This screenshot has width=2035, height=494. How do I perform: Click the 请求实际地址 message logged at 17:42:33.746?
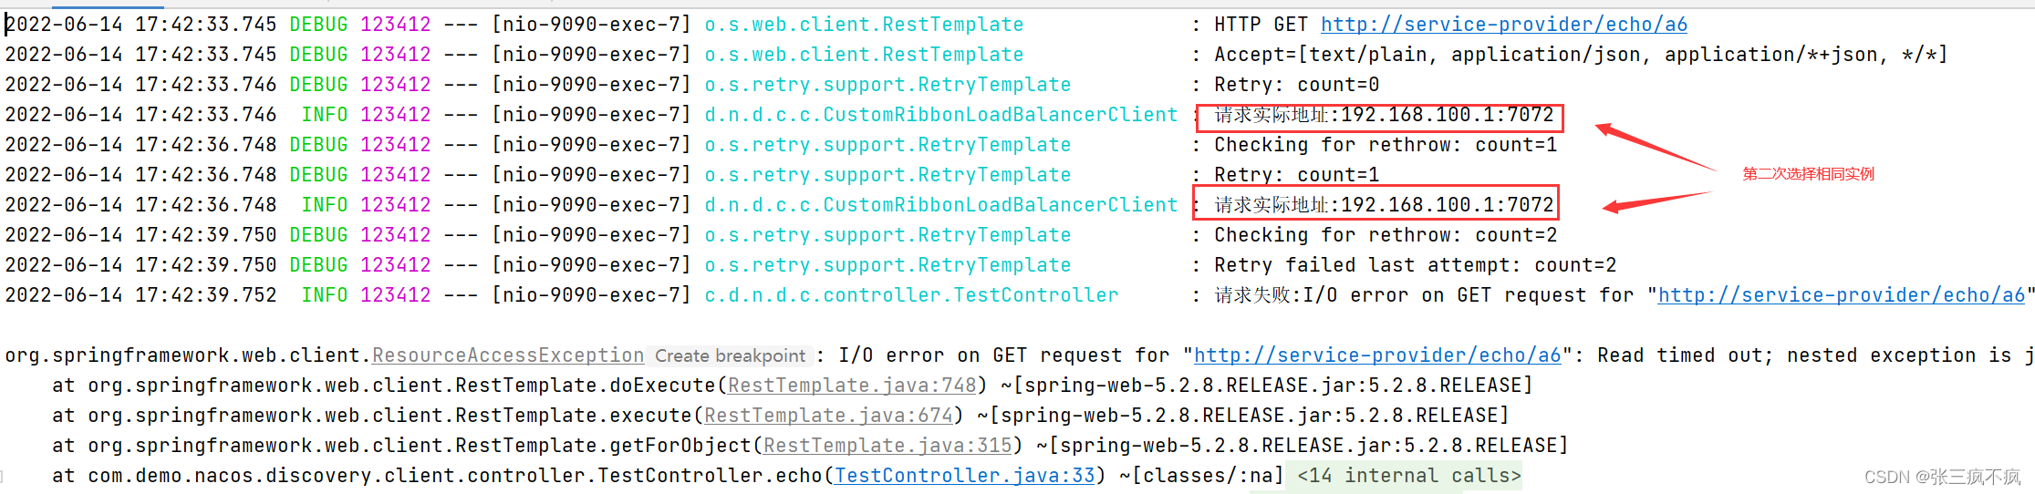point(1384,115)
